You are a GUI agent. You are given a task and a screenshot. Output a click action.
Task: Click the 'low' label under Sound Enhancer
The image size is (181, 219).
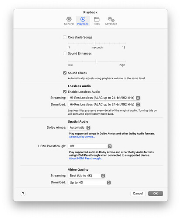coord(70,65)
